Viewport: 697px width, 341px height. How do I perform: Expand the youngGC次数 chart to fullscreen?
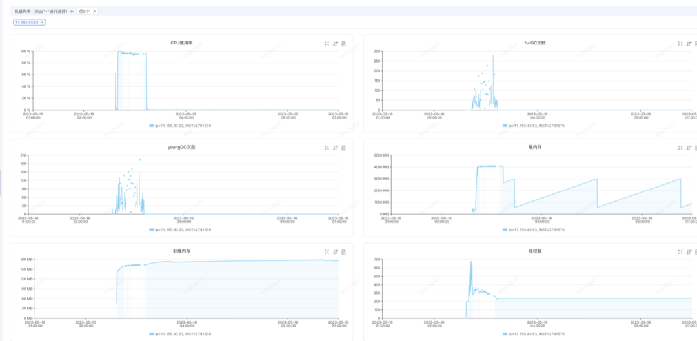(x=327, y=148)
